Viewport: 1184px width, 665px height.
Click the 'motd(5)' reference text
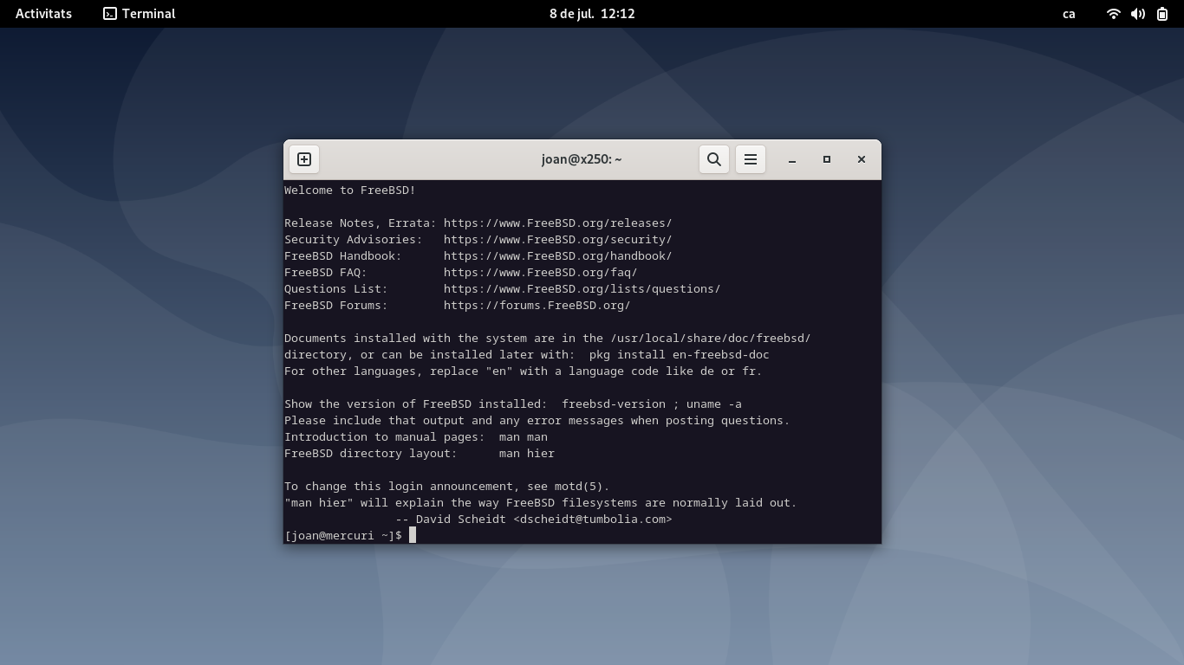[x=582, y=486]
